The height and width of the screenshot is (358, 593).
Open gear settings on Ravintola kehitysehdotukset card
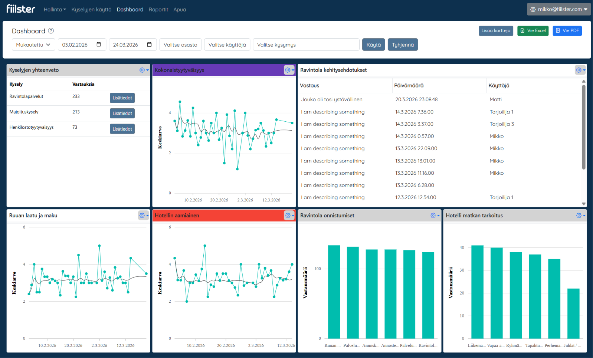pos(580,70)
